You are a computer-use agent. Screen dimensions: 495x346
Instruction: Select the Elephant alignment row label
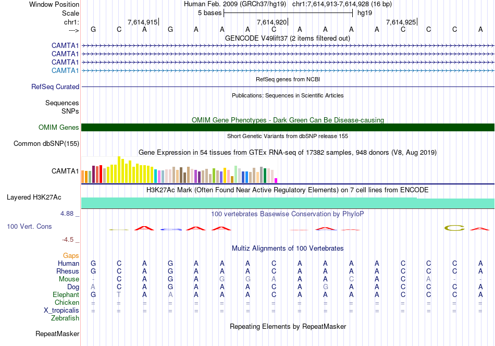pyautogui.click(x=66, y=294)
